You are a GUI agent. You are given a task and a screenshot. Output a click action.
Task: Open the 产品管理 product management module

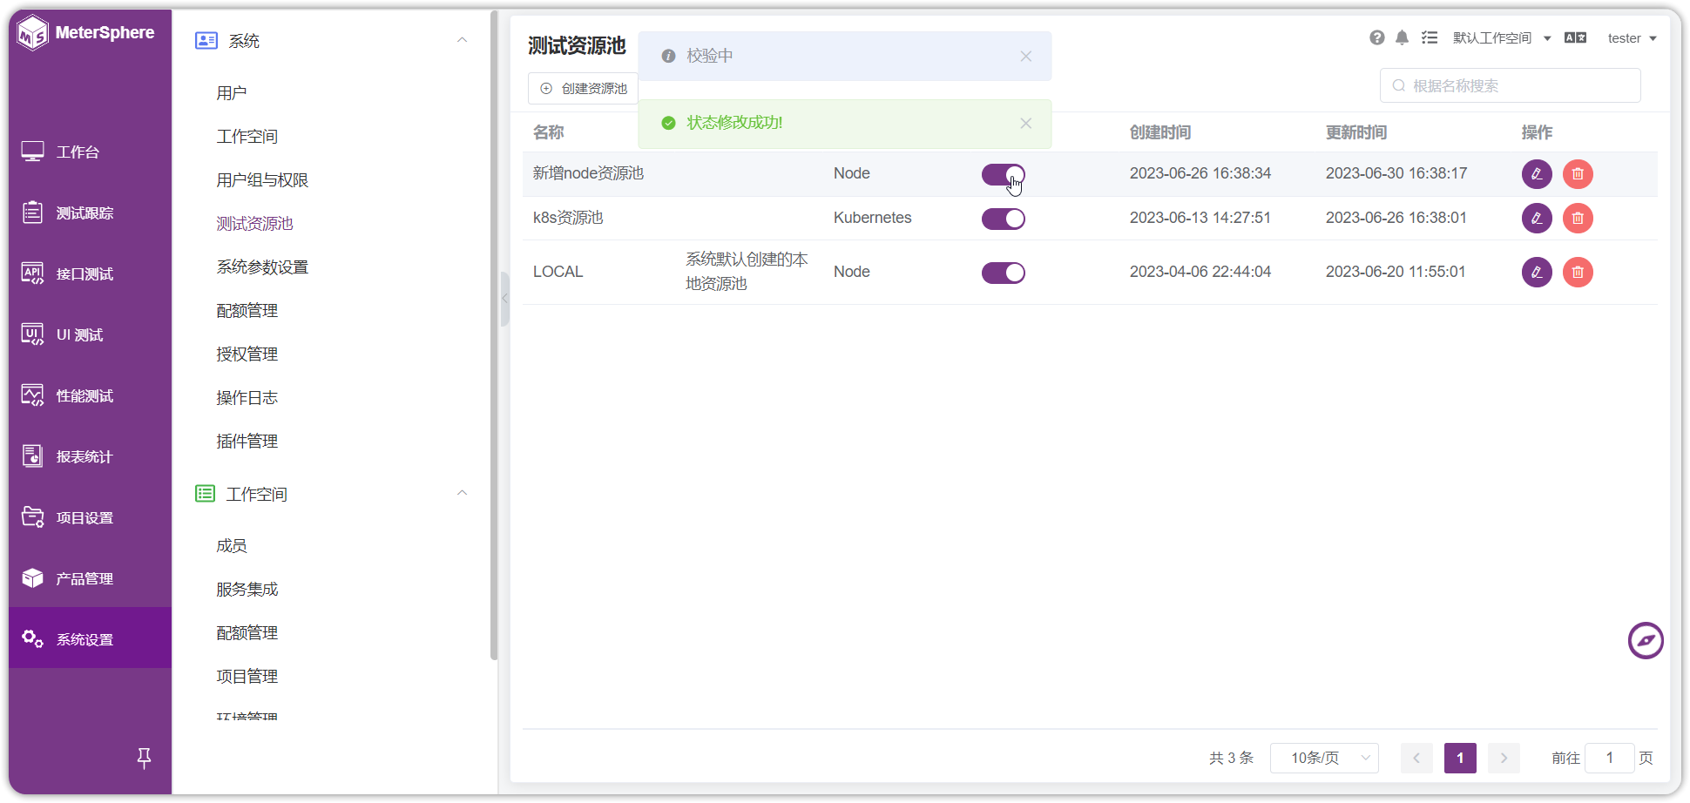pos(90,578)
